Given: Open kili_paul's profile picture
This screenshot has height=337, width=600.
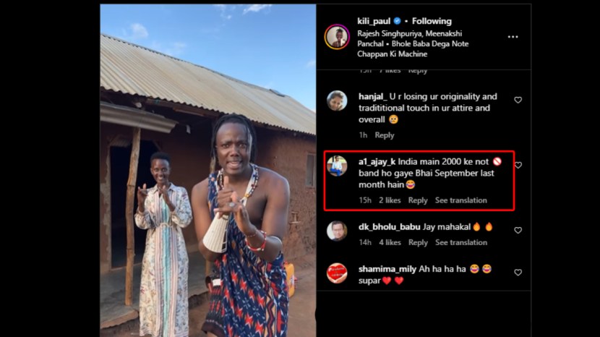Looking at the screenshot, I should 337,37.
